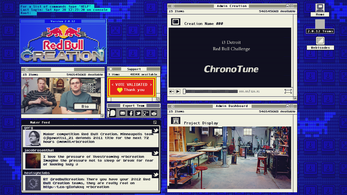Click the Twitter bird on jacobrosenthal's tweet

point(155,153)
